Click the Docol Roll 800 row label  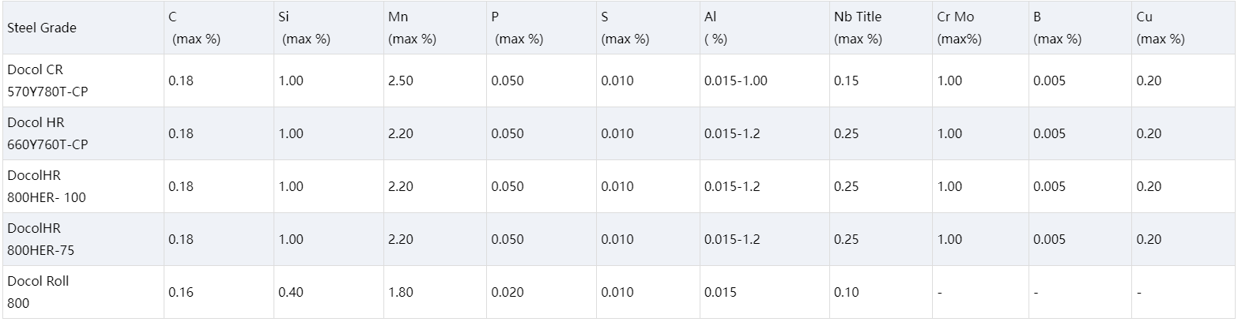36,292
